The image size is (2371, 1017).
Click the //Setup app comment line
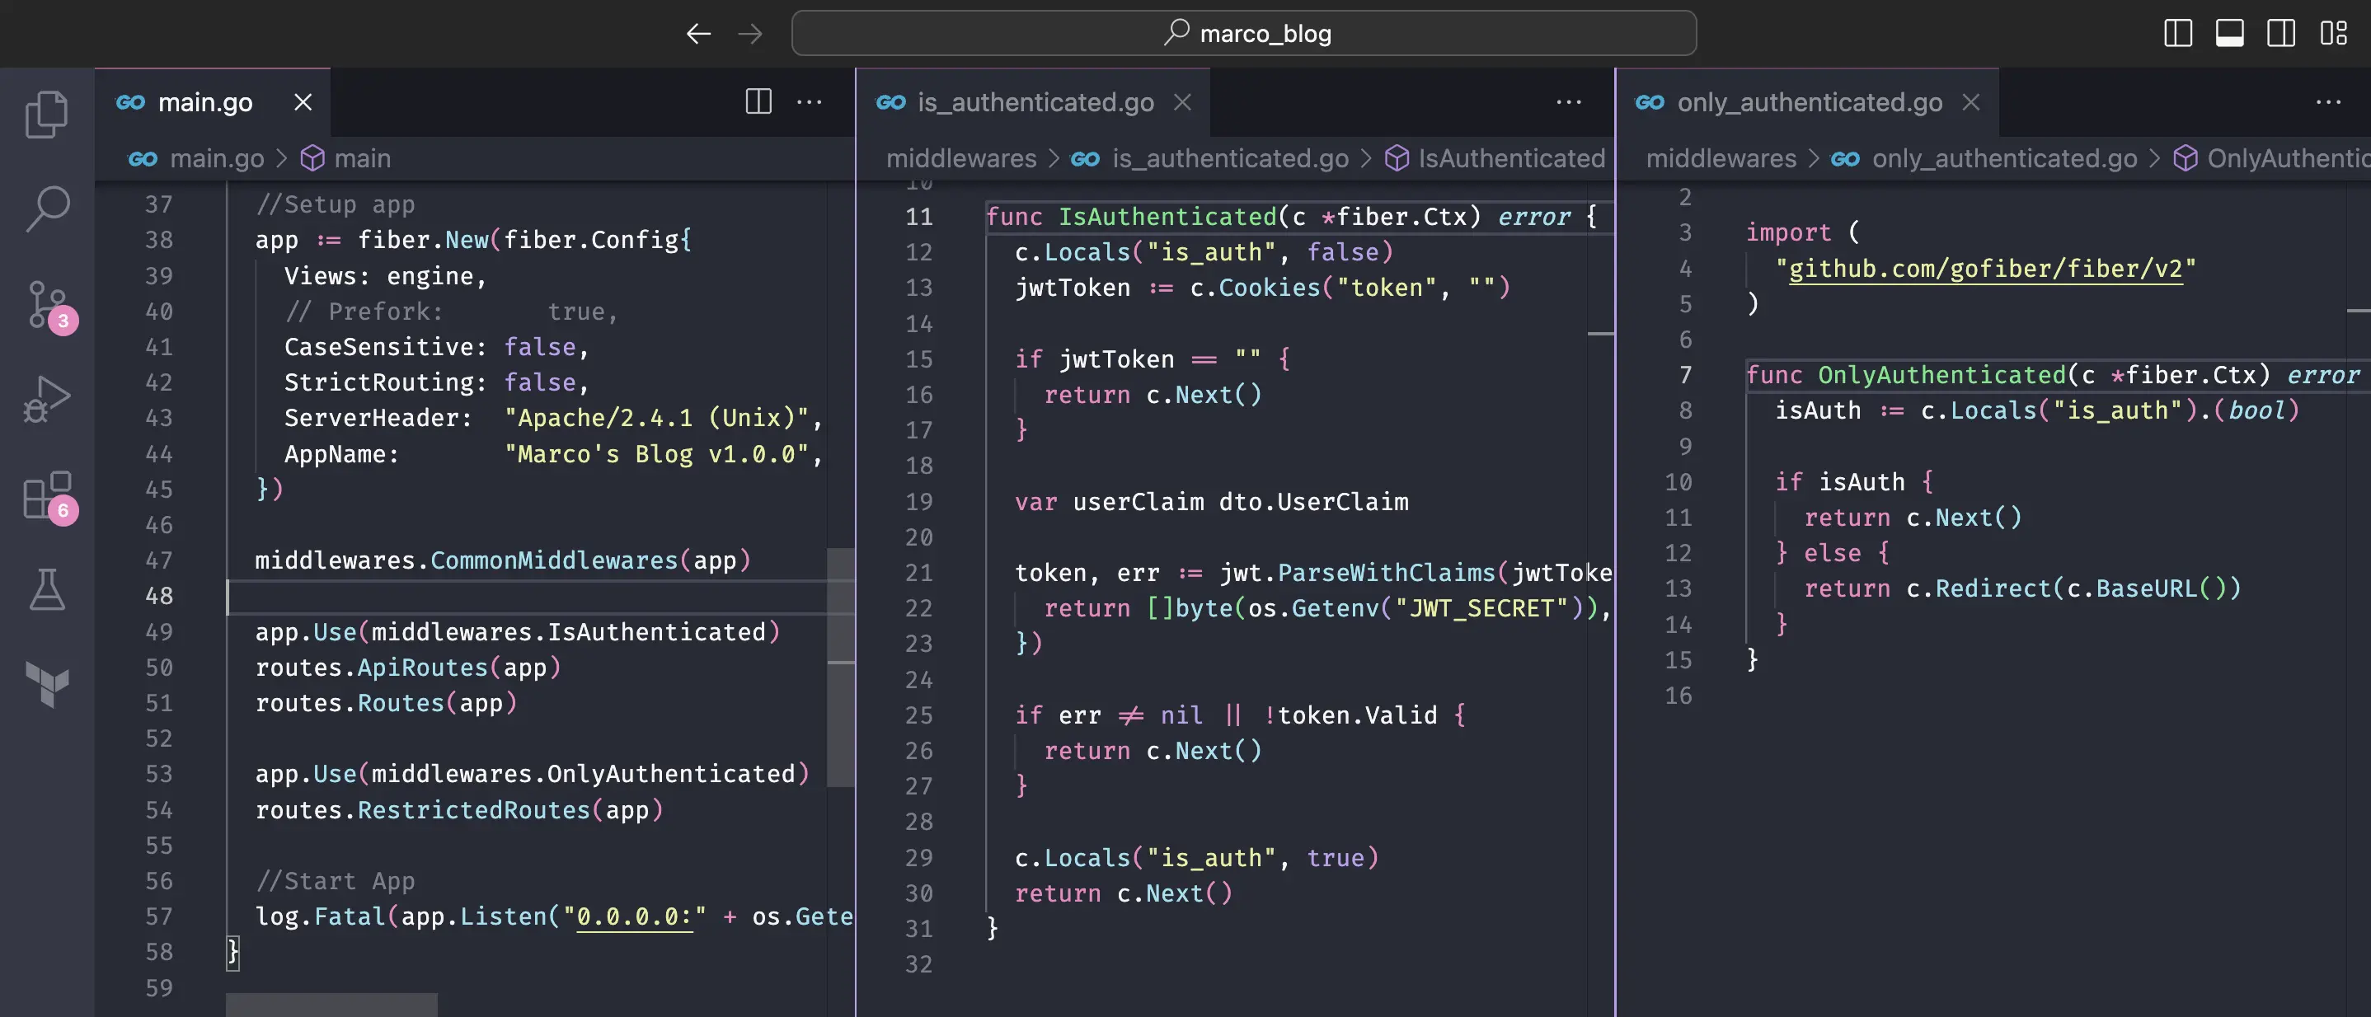335,204
